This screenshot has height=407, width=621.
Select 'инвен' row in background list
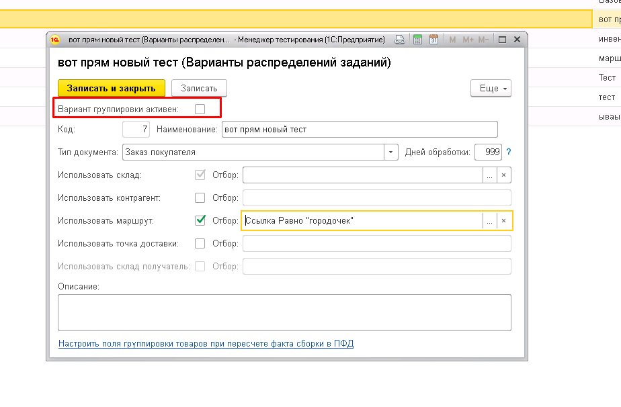[609, 39]
